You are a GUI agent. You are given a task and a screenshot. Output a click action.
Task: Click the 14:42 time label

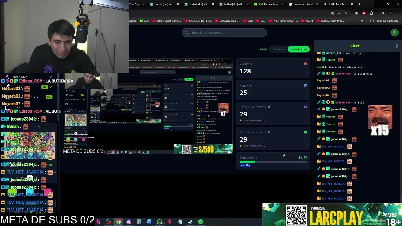[263, 49]
